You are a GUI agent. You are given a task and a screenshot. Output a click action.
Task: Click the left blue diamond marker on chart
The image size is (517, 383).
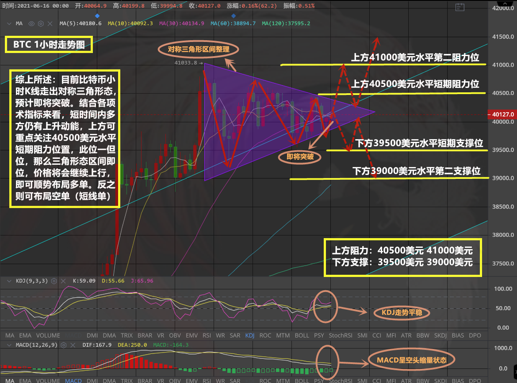(x=97, y=15)
